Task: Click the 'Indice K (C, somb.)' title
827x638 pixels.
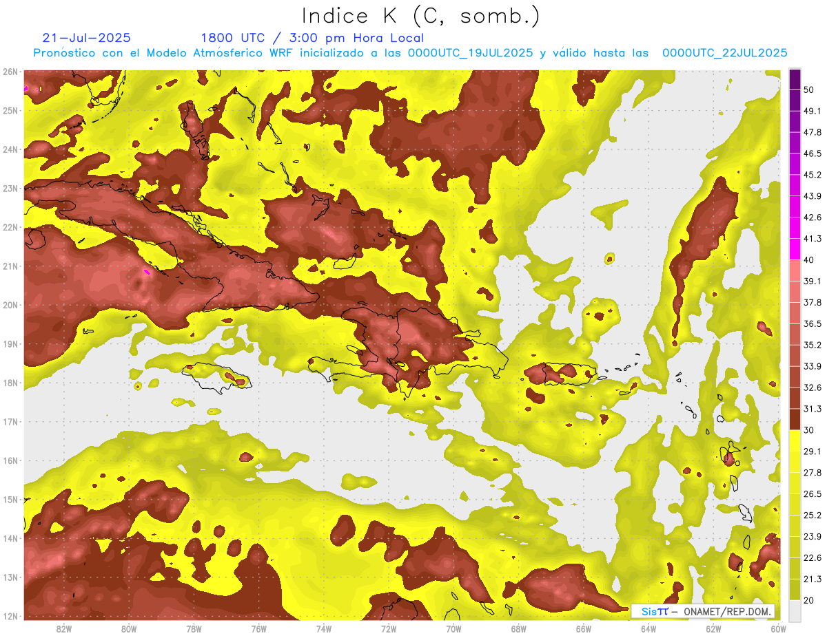Action: pos(420,16)
